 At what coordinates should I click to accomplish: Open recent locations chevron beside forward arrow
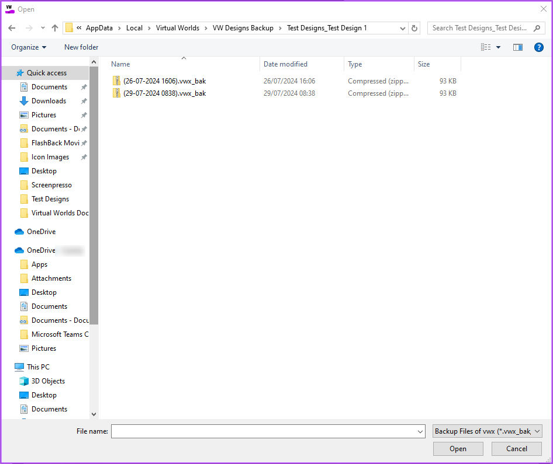coord(43,28)
